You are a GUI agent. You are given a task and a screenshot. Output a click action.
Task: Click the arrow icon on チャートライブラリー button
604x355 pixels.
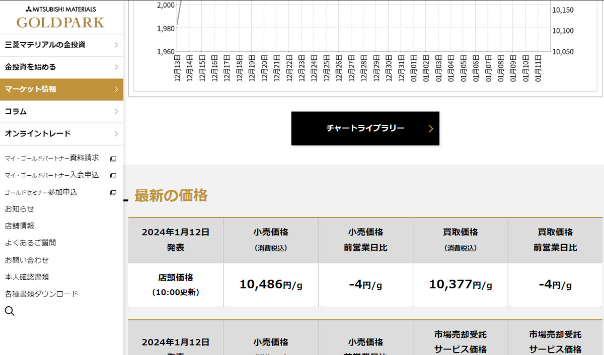point(431,129)
